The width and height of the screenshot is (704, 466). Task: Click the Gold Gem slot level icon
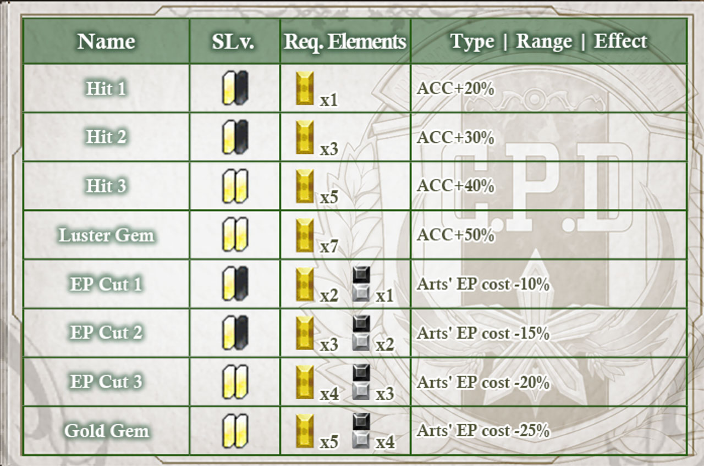[x=235, y=430]
